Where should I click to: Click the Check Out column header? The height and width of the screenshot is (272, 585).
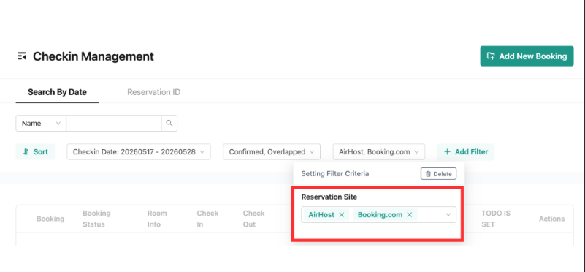tap(253, 219)
